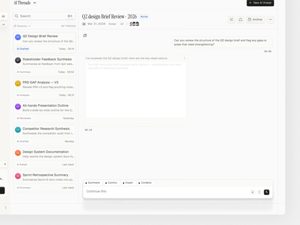Click the PG avatar of PRD GAP Analysis

pyautogui.click(x=18, y=83)
